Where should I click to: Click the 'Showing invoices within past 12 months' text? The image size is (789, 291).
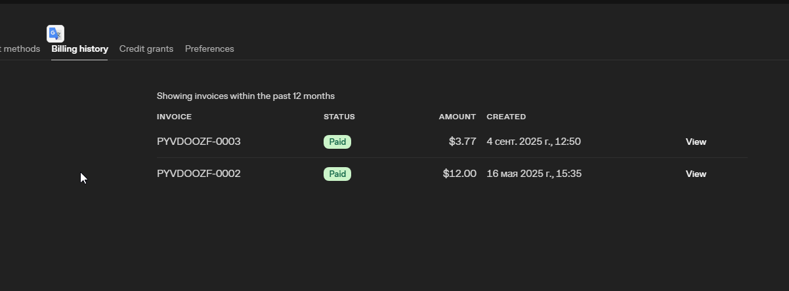[x=245, y=96]
